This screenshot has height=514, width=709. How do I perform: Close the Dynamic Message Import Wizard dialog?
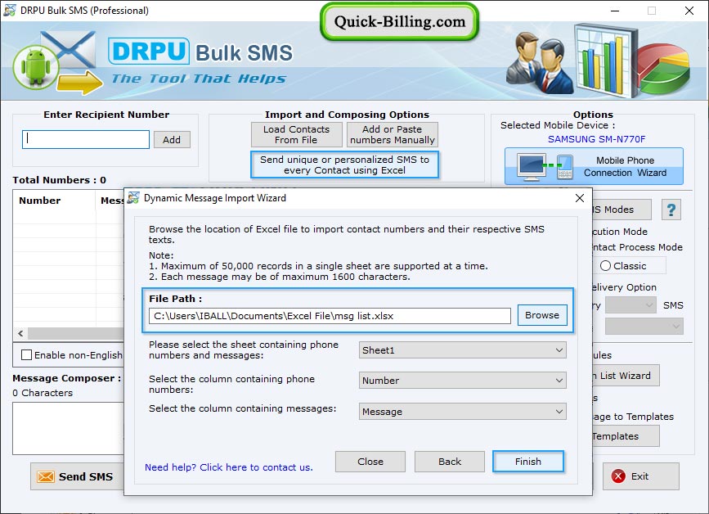[580, 198]
